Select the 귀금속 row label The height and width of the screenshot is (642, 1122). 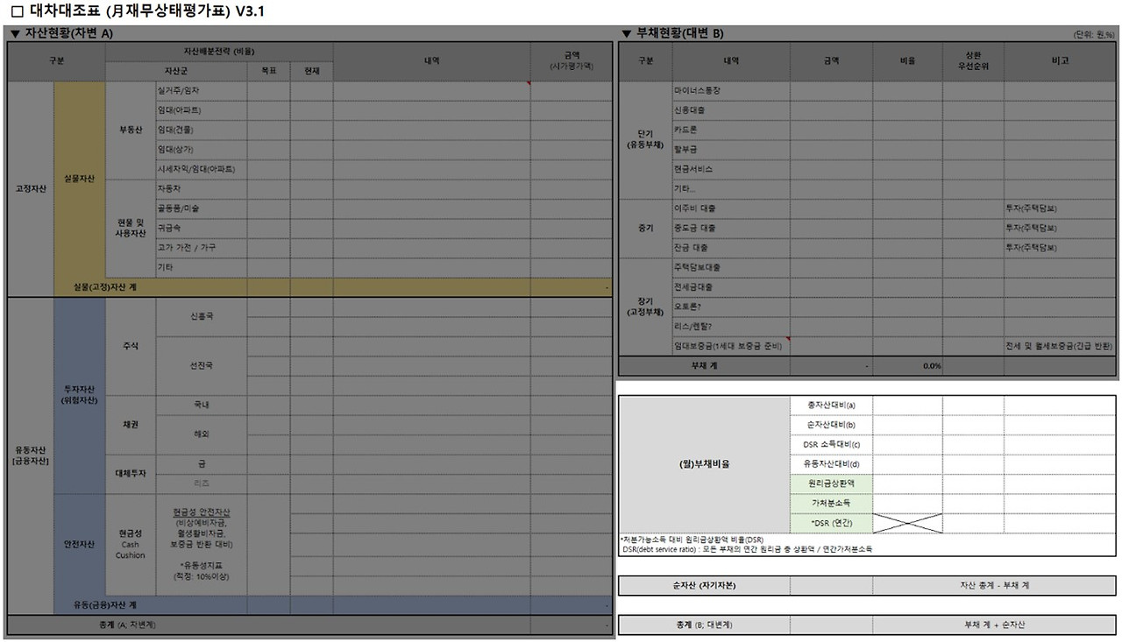pyautogui.click(x=202, y=228)
